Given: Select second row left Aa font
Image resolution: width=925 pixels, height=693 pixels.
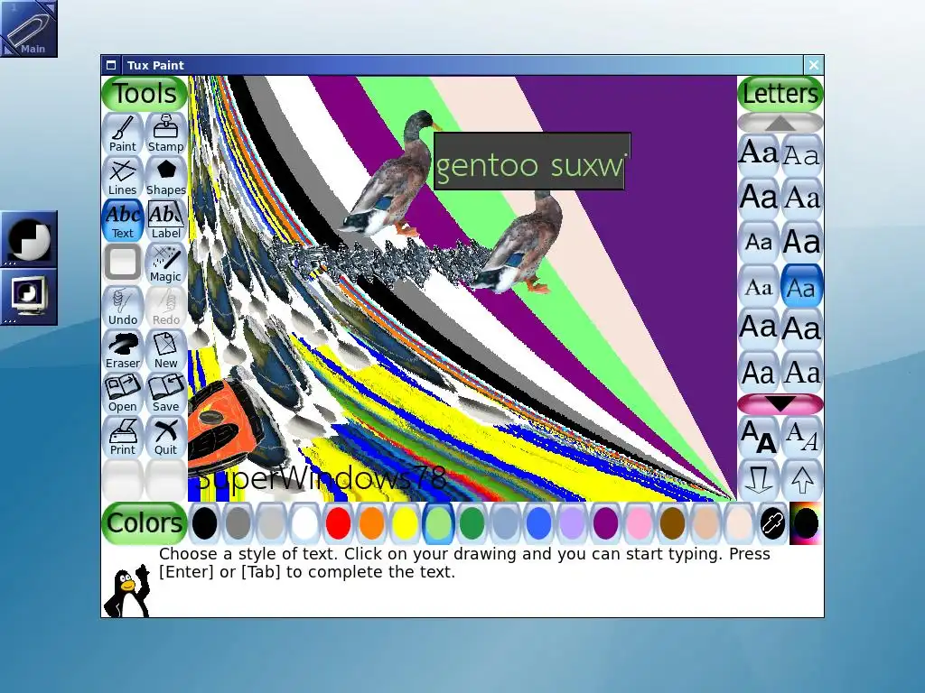Looking at the screenshot, I should (759, 199).
